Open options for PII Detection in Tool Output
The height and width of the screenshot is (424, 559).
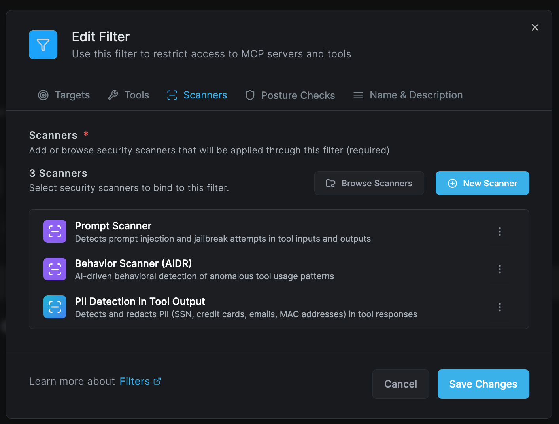pyautogui.click(x=499, y=307)
